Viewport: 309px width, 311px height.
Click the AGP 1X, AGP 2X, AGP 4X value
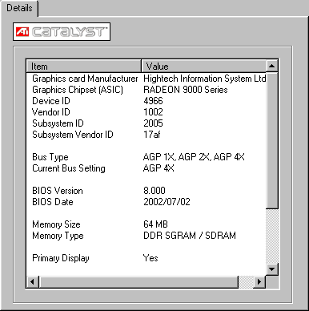194,157
